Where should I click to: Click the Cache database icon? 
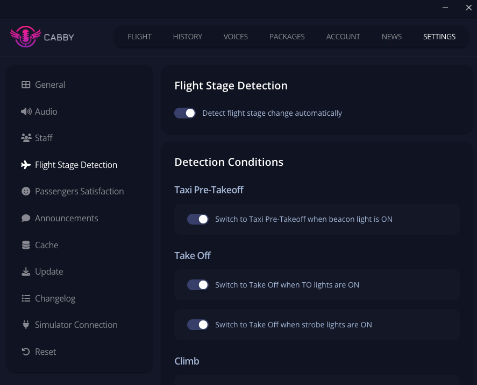tap(26, 245)
